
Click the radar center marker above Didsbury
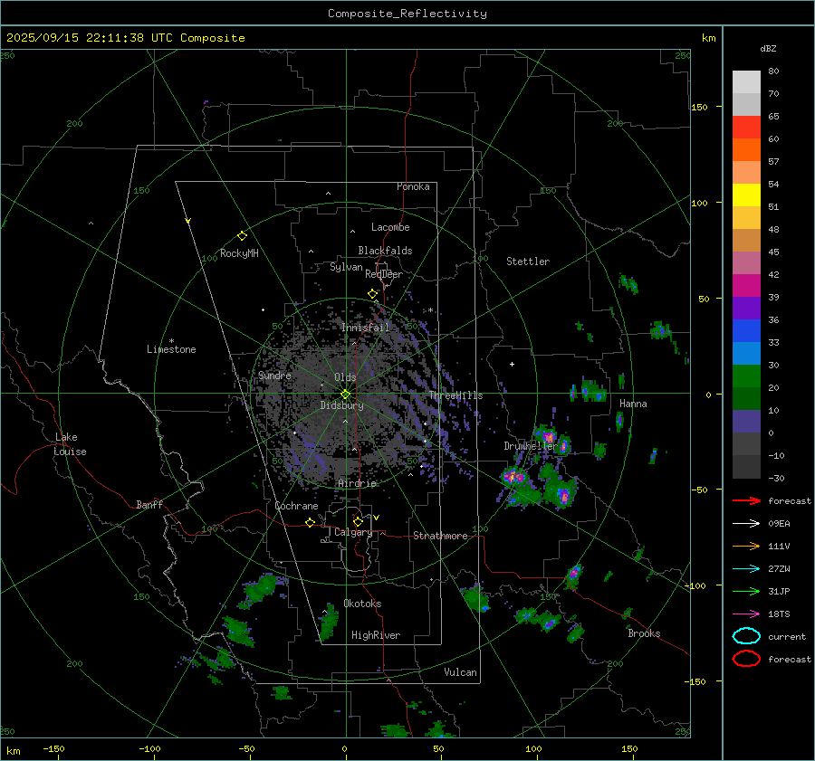(345, 394)
